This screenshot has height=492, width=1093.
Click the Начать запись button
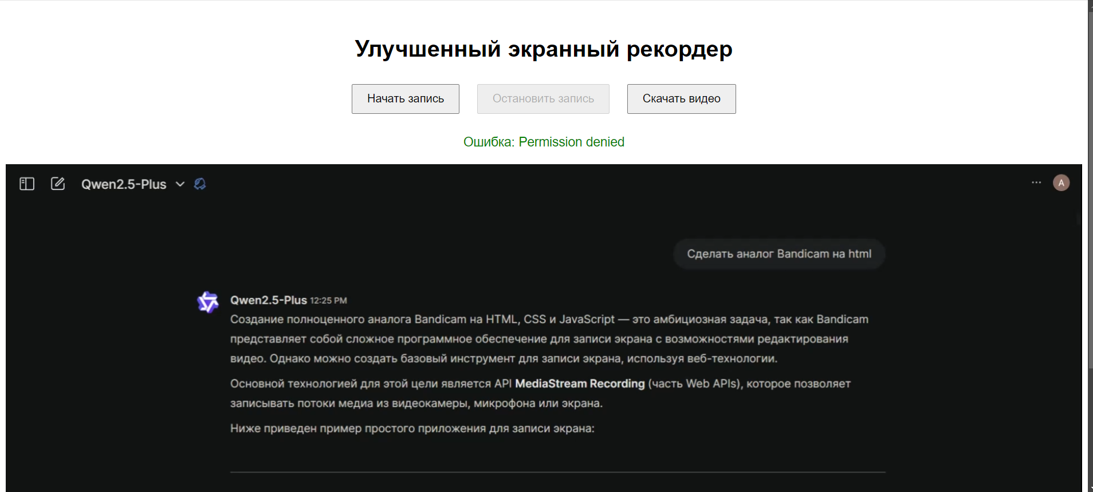click(x=405, y=99)
